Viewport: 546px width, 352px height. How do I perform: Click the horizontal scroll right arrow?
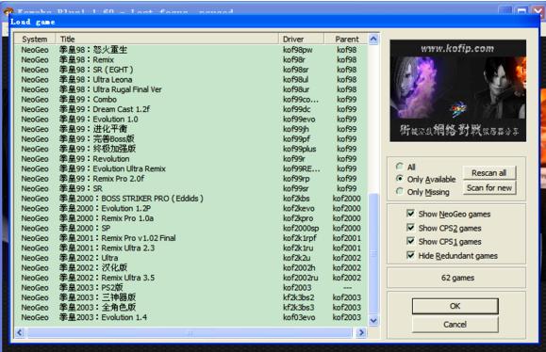[361, 332]
